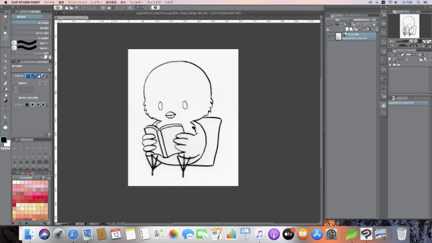Select the Auto select wand tool
432x243 pixels.
coord(5,44)
